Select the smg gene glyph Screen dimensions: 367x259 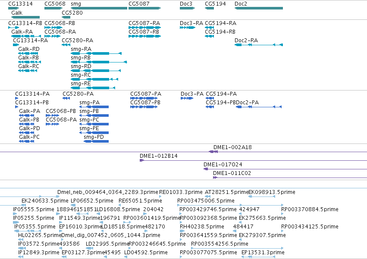coord(99,8)
